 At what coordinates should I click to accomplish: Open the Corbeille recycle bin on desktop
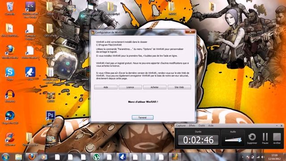point(10,8)
